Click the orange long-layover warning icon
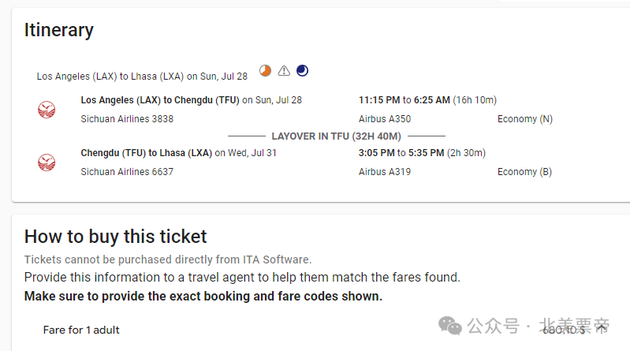This screenshot has width=630, height=351. 265,71
